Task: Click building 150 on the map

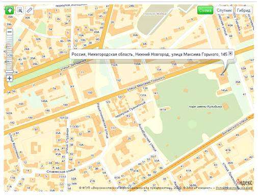Action: (90, 92)
